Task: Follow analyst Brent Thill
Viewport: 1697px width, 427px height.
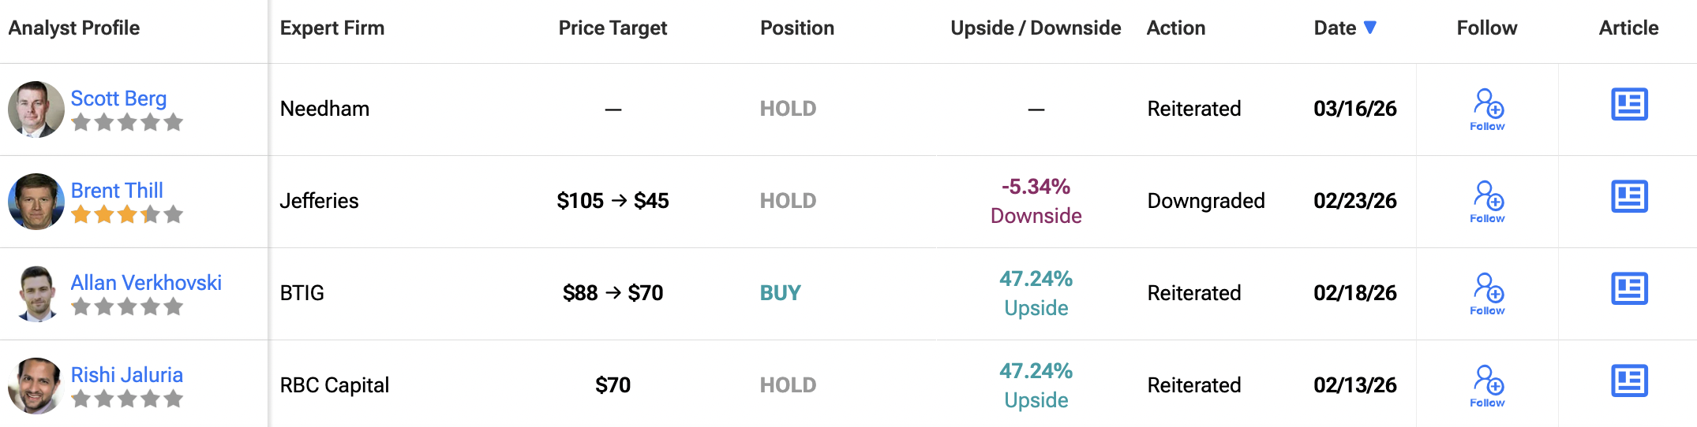Action: pos(1488,201)
